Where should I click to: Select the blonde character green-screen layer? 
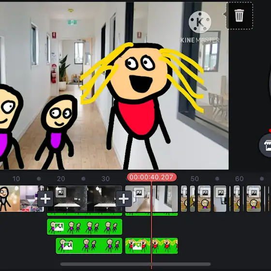(151, 246)
